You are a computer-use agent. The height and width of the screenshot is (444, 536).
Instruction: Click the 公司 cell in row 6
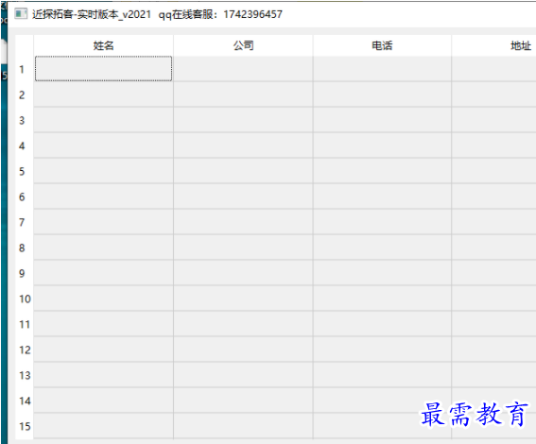pos(243,196)
